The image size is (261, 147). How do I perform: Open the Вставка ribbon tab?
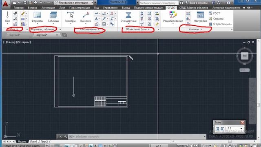[x=33, y=8]
